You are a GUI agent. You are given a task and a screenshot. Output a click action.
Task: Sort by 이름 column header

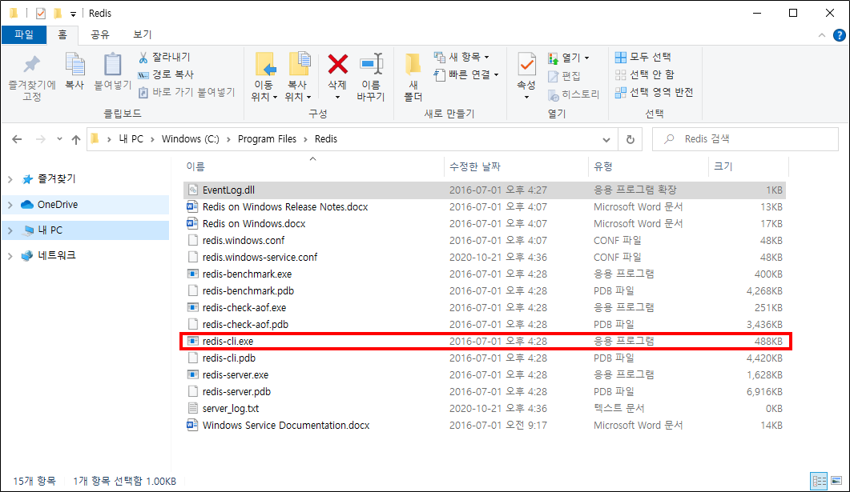pyautogui.click(x=312, y=166)
